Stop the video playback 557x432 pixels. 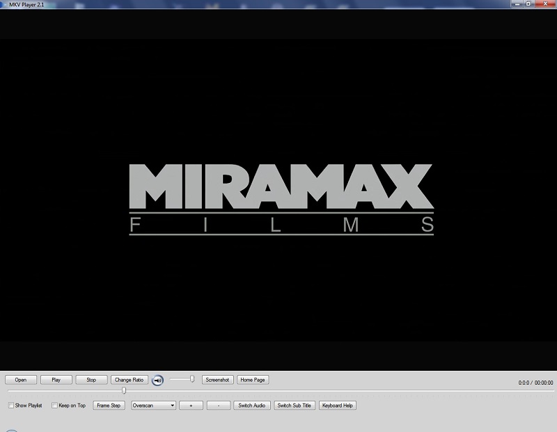(91, 380)
